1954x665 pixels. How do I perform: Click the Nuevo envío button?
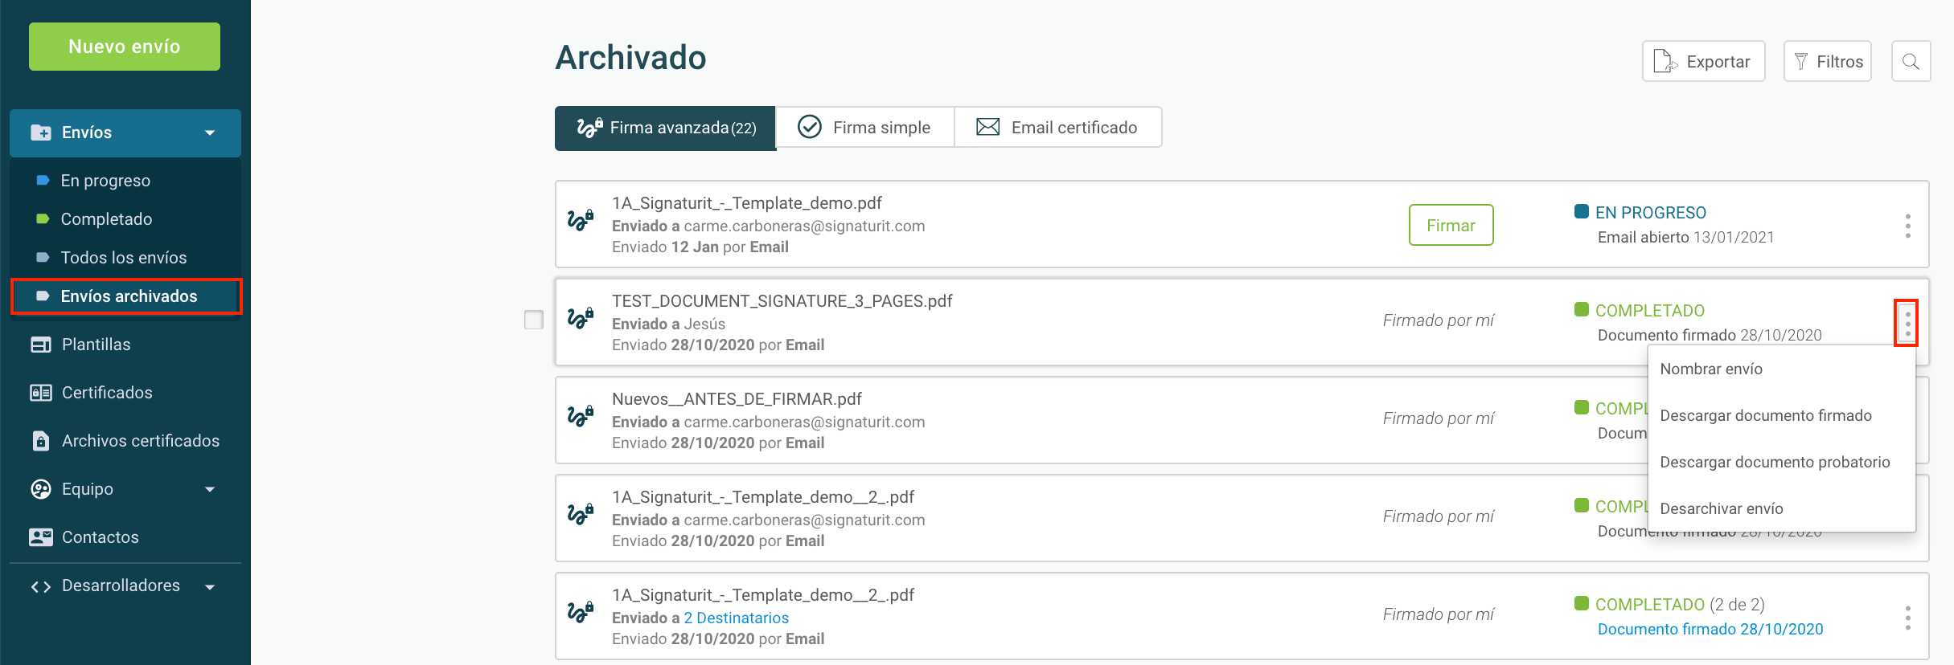pyautogui.click(x=125, y=47)
